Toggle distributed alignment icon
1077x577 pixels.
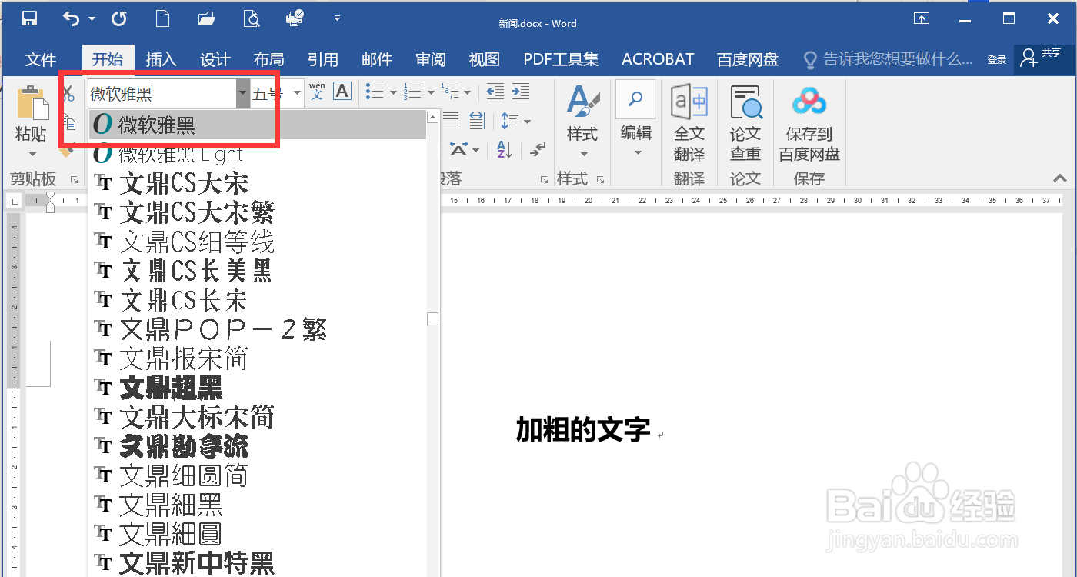click(x=476, y=121)
